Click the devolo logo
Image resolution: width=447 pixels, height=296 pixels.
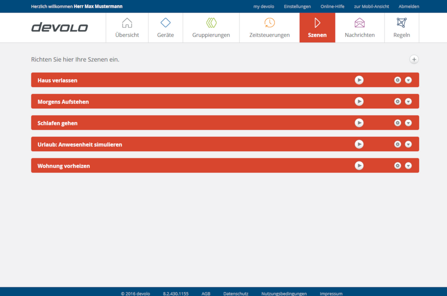[x=60, y=28]
